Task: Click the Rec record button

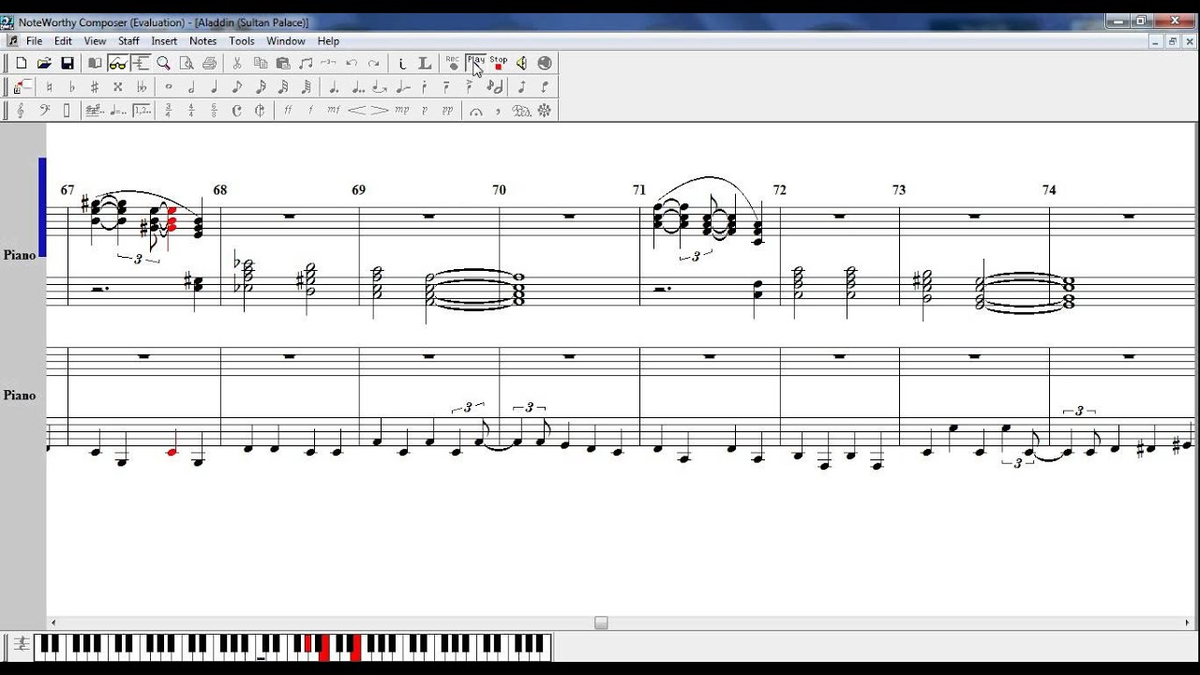Action: coord(453,63)
